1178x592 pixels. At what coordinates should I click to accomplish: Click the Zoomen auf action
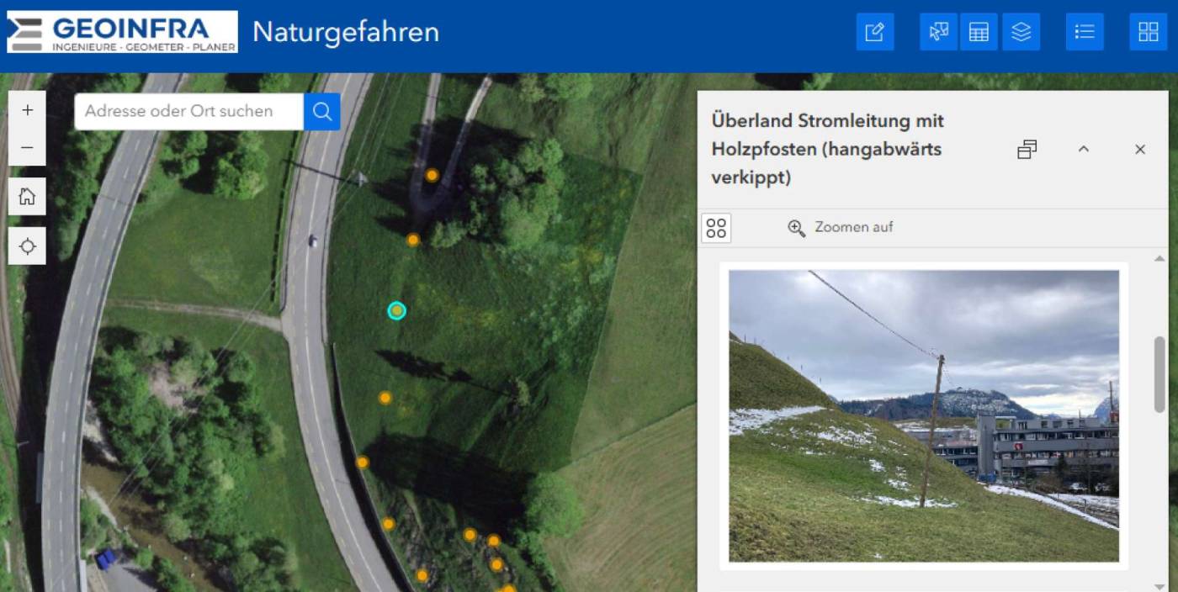pos(840,227)
